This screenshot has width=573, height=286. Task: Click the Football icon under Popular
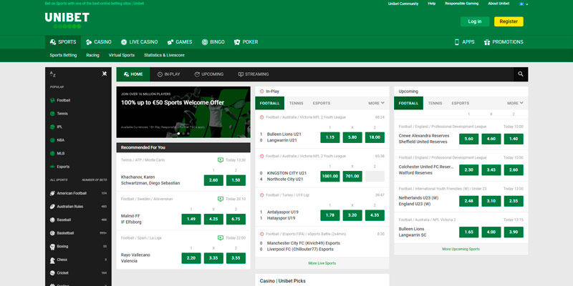click(x=52, y=100)
